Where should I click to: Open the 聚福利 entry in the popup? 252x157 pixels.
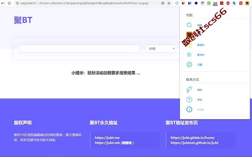pyautogui.click(x=201, y=45)
